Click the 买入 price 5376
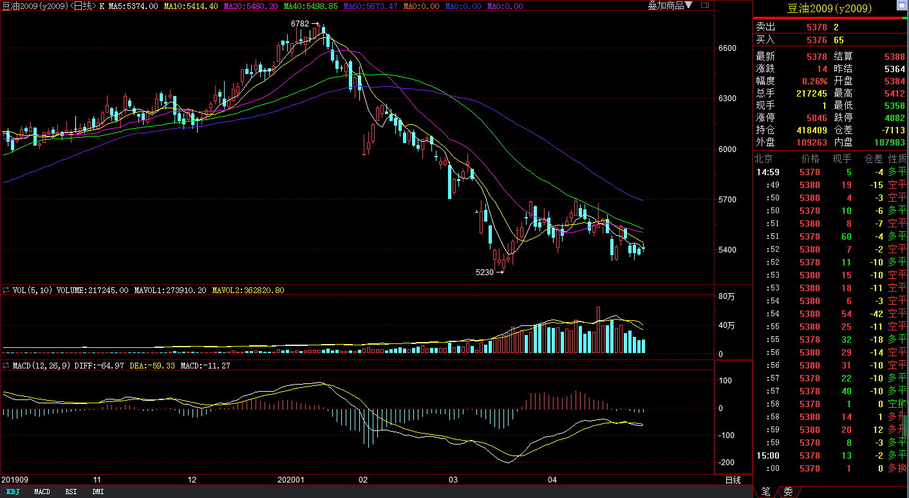The height and width of the screenshot is (498, 909). 816,40
